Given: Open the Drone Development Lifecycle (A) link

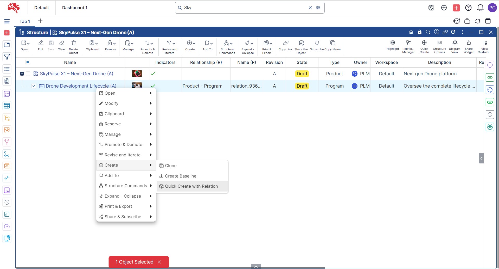Looking at the screenshot, I should [81, 86].
